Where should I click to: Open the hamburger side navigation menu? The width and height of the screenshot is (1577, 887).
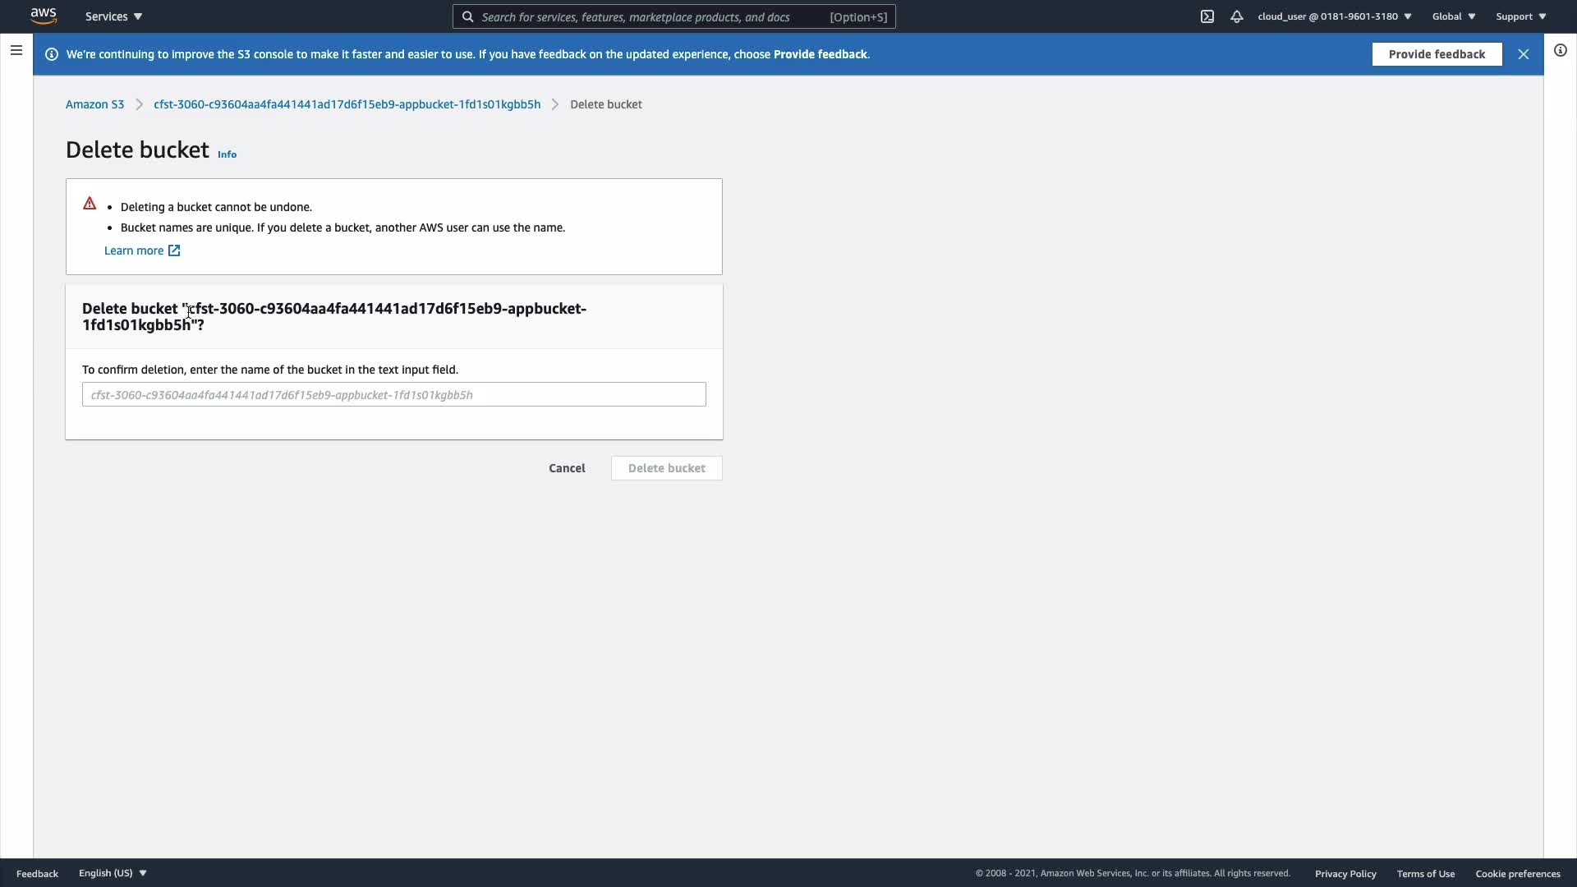tap(16, 51)
